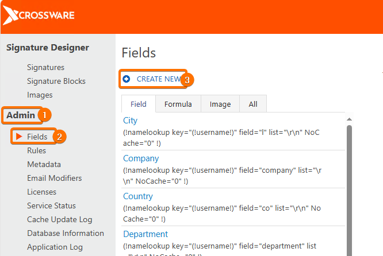This screenshot has width=383, height=256.
Task: Open the Cache Update Log
Action: 59,219
